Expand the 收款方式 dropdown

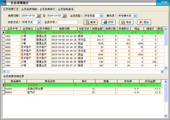(x=39, y=22)
